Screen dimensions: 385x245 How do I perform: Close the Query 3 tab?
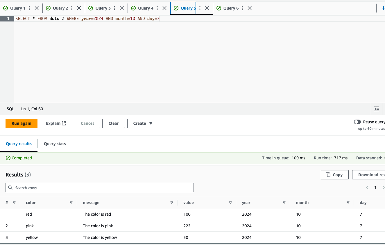point(122,8)
